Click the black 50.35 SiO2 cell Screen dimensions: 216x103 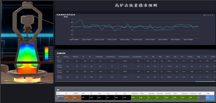pos(127,98)
